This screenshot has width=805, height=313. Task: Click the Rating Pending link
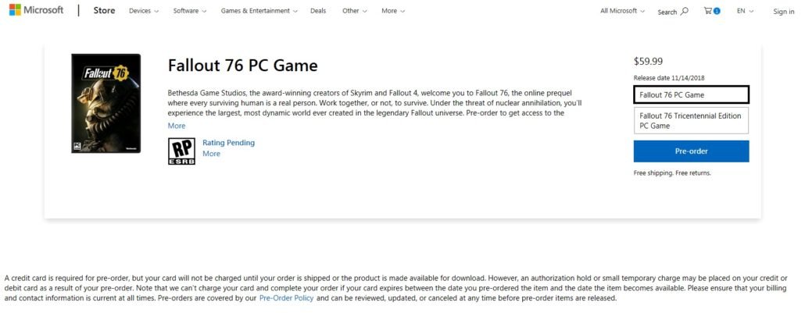(228, 143)
